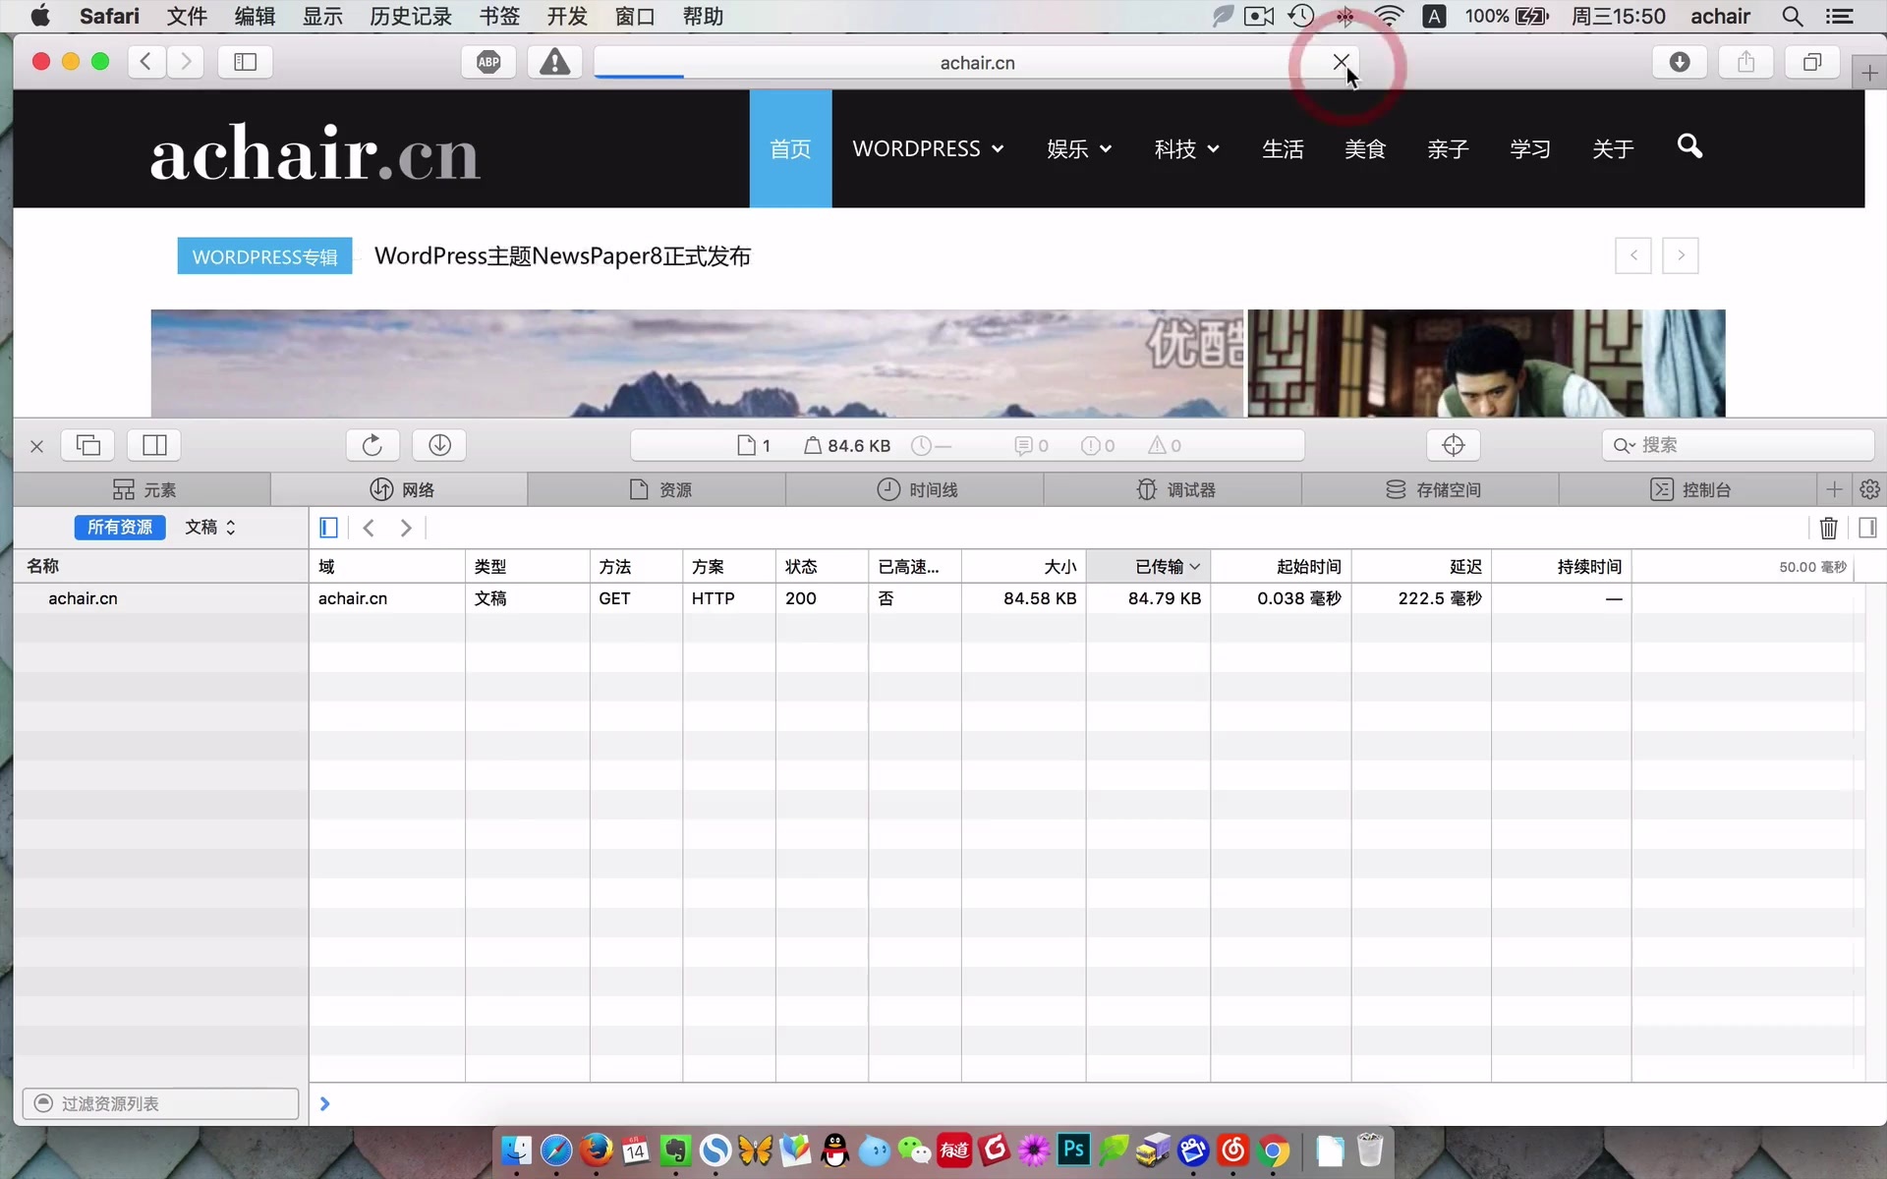Switch to the 元素 tab
The image size is (1887, 1179).
click(143, 489)
